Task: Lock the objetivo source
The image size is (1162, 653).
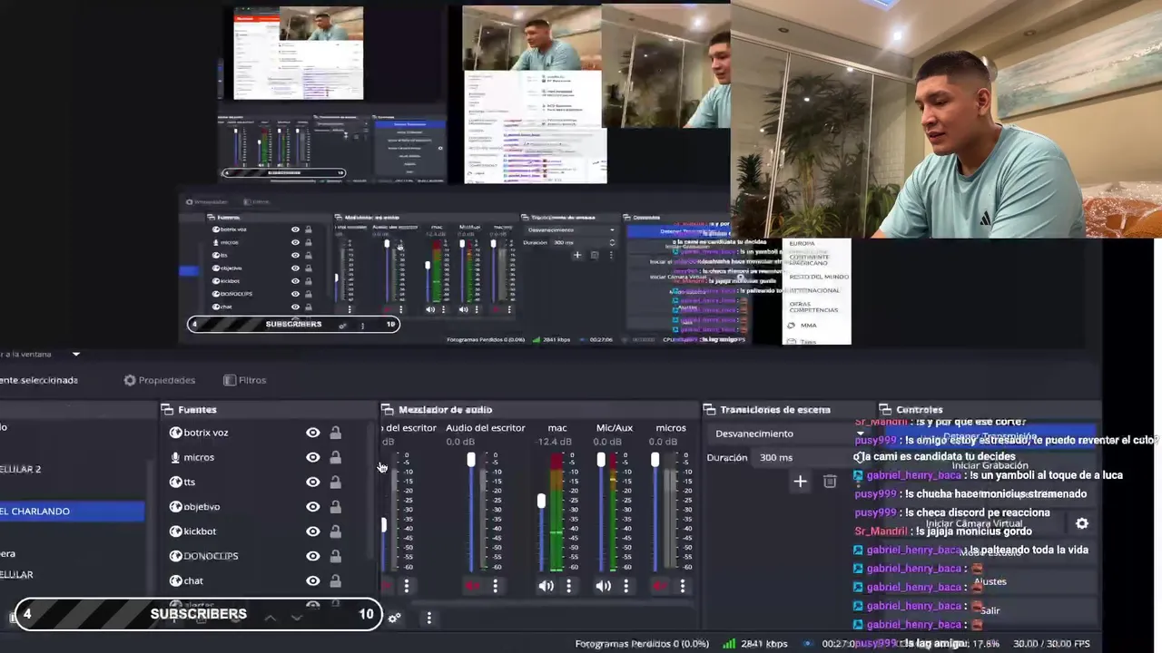Action: click(335, 506)
